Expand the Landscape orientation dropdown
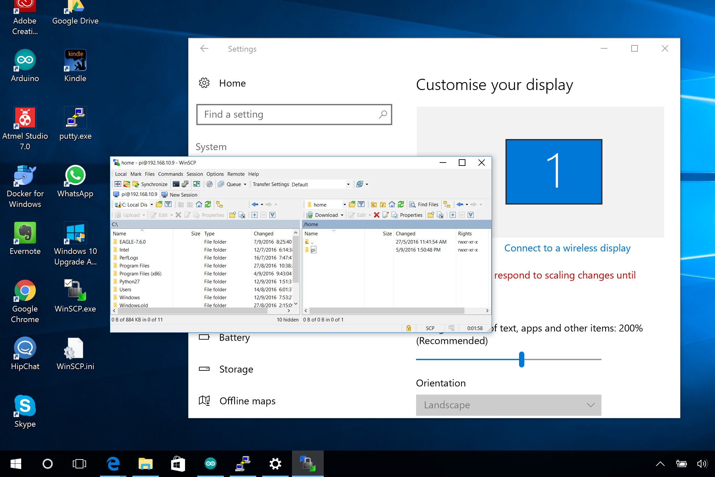The image size is (715, 477). click(508, 405)
